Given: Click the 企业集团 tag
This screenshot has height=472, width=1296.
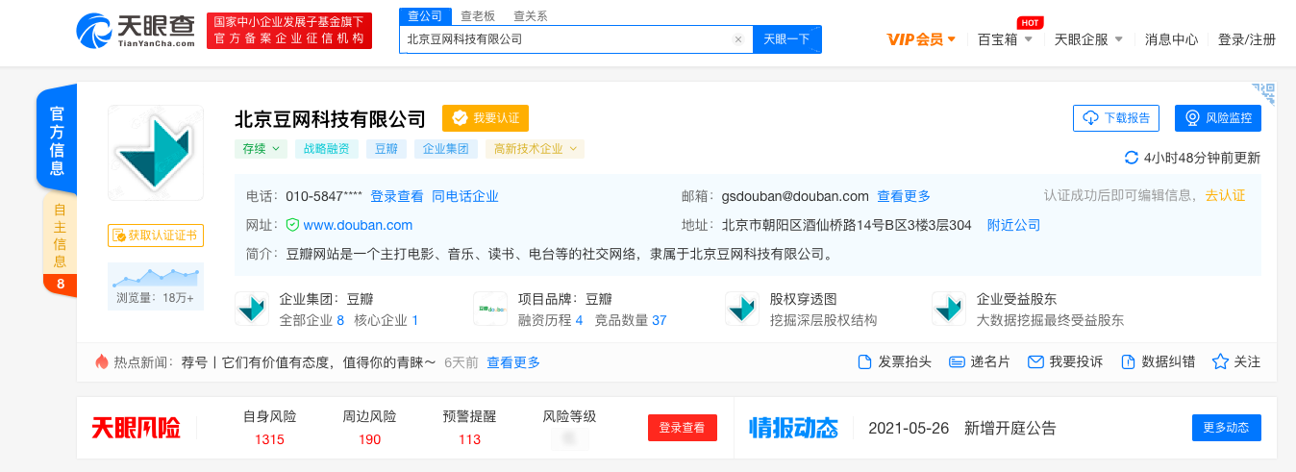Looking at the screenshot, I should point(446,149).
